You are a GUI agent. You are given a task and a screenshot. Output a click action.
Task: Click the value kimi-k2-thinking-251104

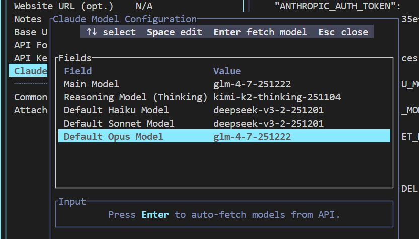[277, 97]
